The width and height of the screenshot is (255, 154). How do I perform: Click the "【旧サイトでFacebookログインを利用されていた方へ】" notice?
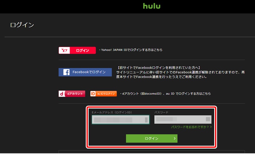[x=158, y=68]
